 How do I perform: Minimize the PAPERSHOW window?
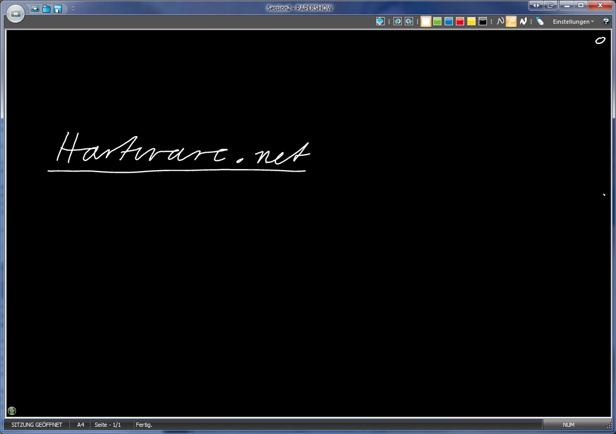pyautogui.click(x=566, y=6)
